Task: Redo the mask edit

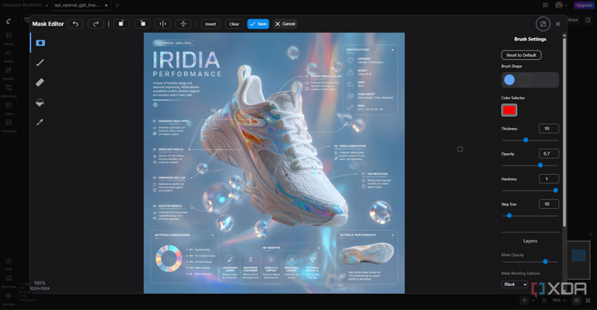Action: (x=96, y=24)
